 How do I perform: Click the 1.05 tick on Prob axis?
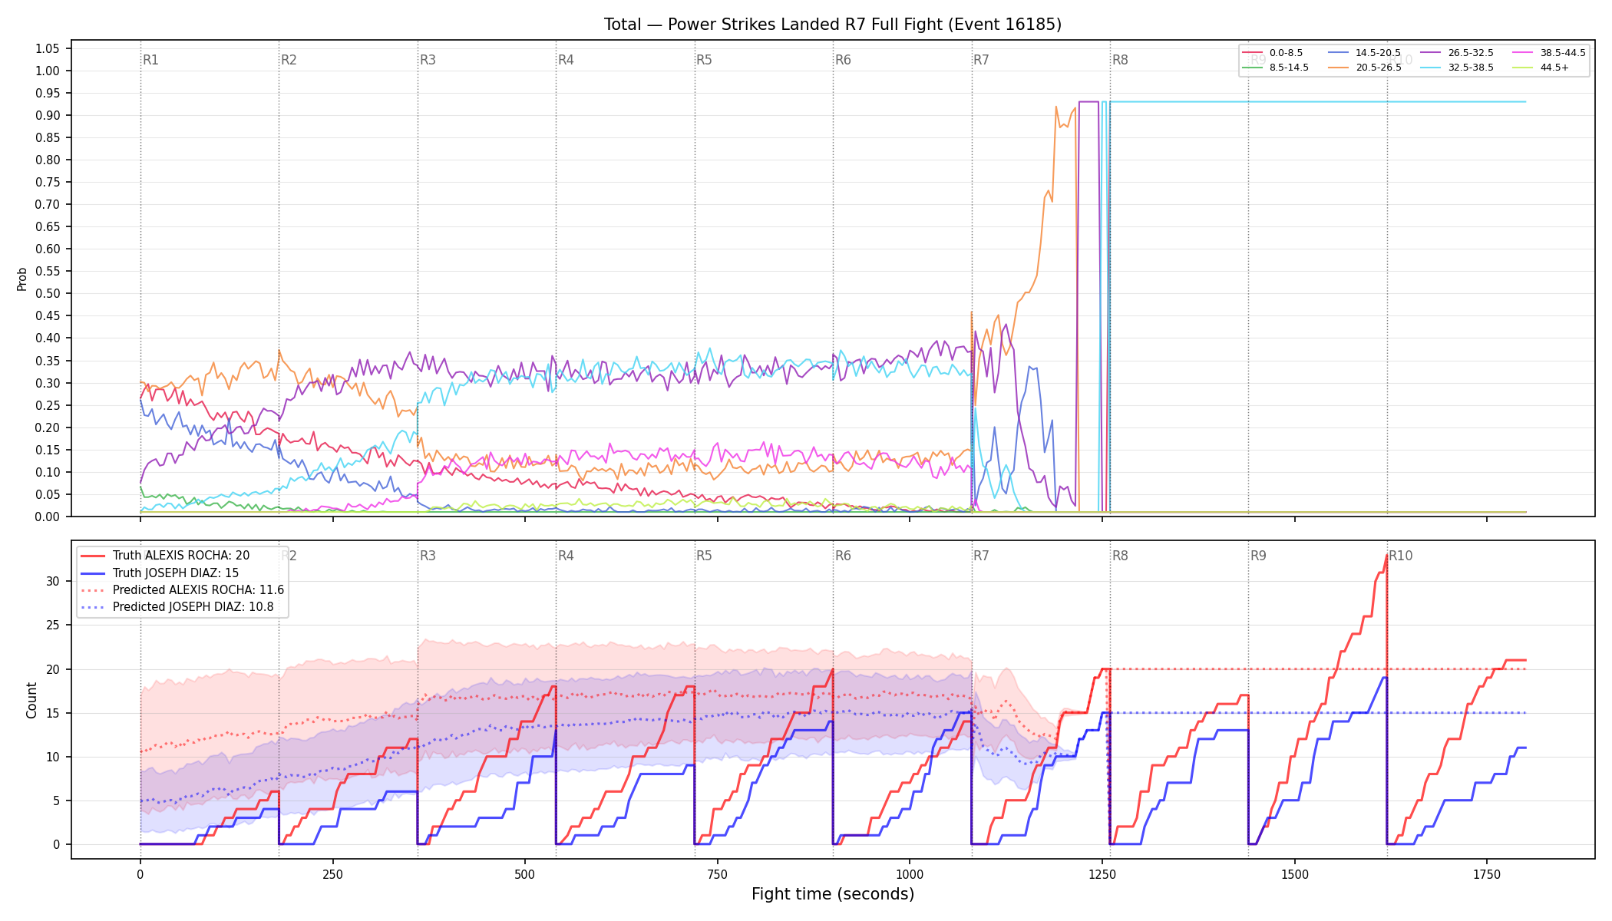pyautogui.click(x=48, y=48)
